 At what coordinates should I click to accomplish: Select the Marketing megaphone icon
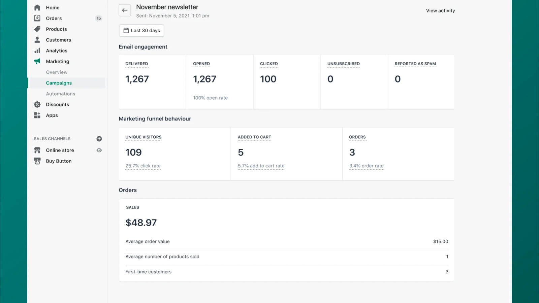[x=37, y=61]
